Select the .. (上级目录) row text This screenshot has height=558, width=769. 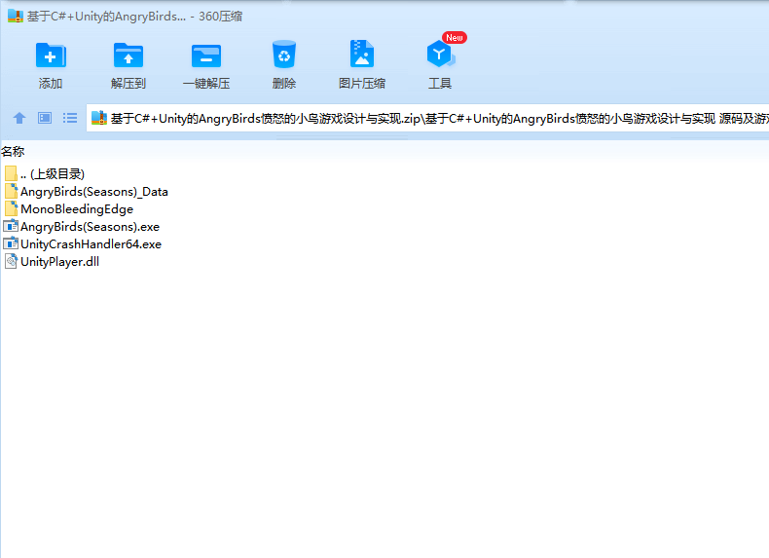pos(53,174)
